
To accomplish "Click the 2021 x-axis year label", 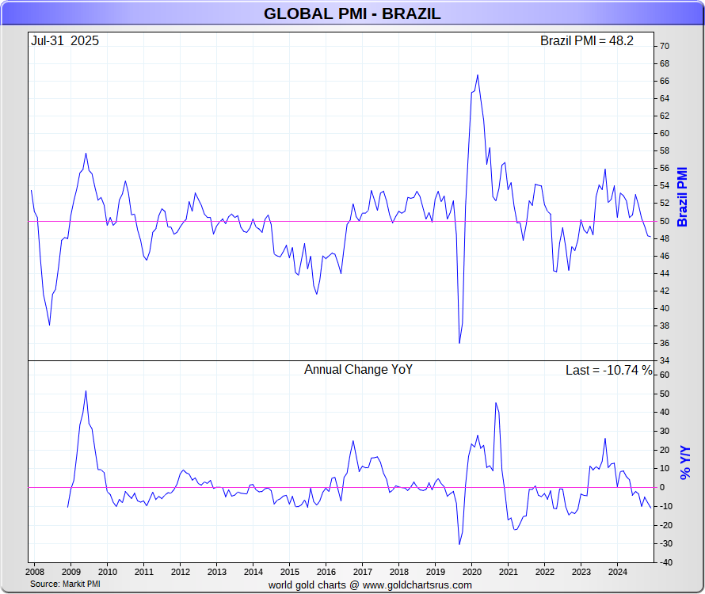I will [x=508, y=572].
